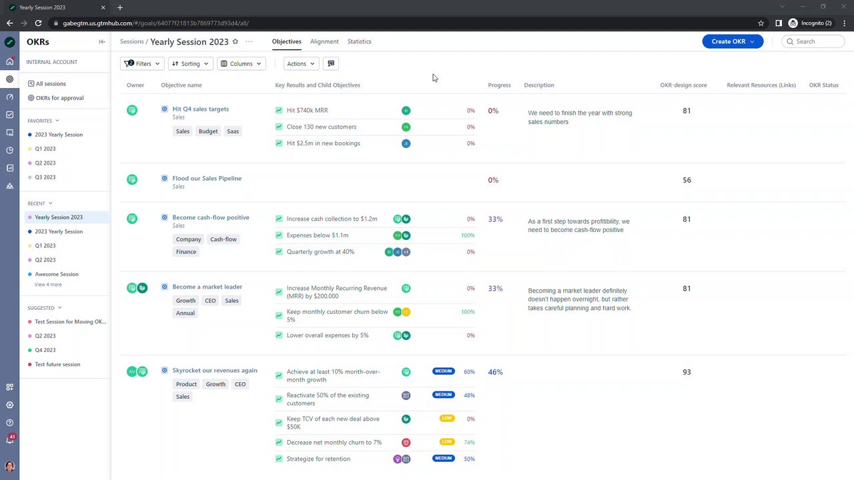The width and height of the screenshot is (854, 480).
Task: Open notifications bell showing 43
Action: point(10,439)
